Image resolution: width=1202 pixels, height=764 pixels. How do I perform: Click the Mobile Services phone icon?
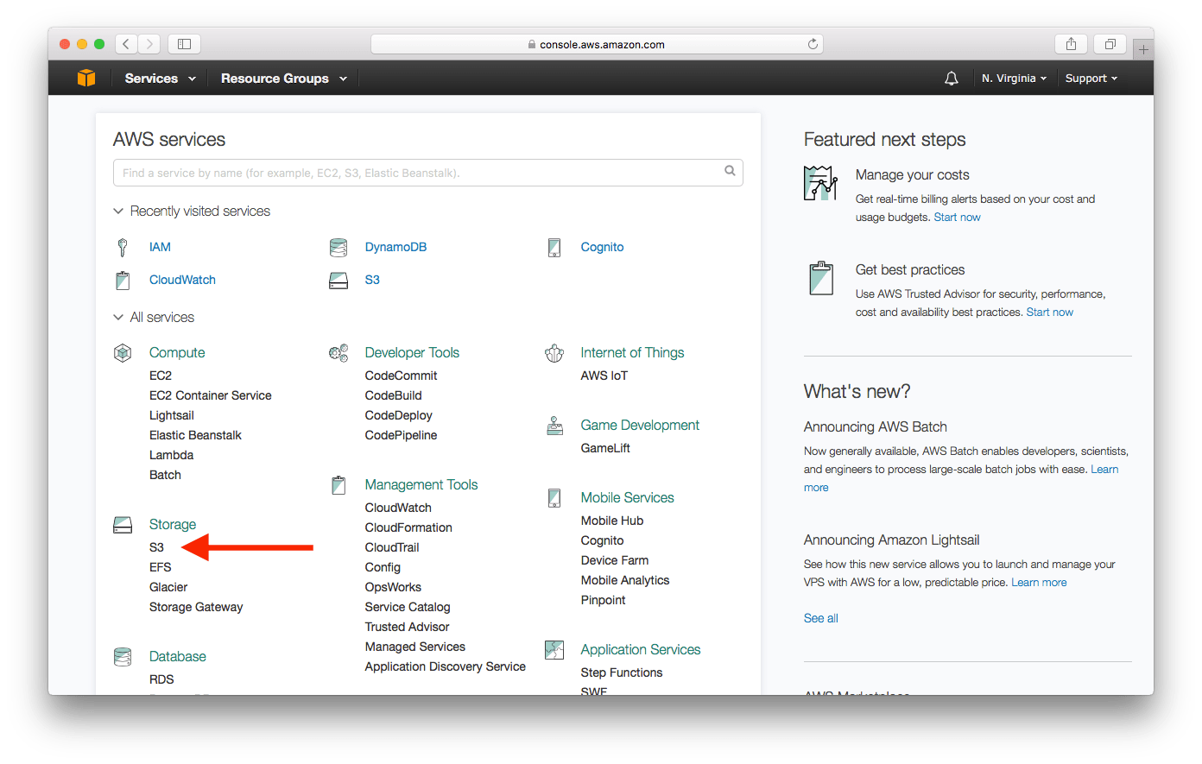click(554, 497)
